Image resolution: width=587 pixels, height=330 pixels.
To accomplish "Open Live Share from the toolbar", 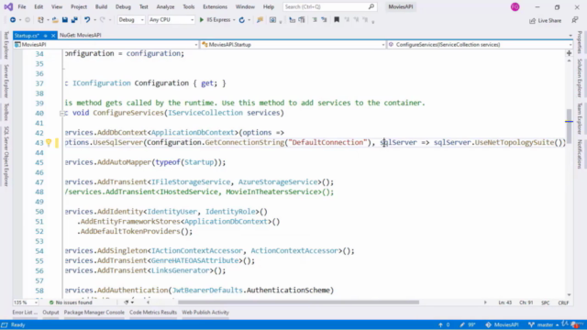I will click(x=545, y=20).
